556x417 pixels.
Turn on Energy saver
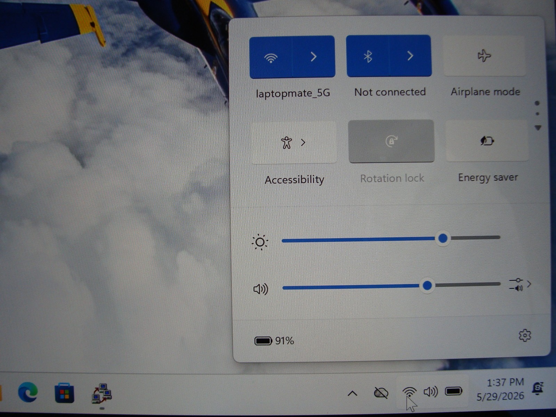[x=487, y=141]
